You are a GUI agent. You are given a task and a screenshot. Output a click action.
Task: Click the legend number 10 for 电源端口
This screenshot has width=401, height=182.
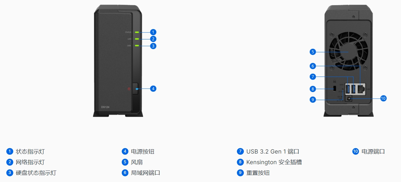356,152
